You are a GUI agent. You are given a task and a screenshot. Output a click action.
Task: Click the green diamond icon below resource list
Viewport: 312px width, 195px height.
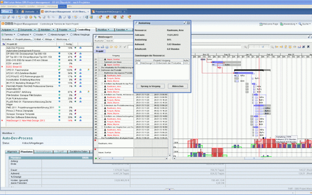pyautogui.click(x=96, y=158)
